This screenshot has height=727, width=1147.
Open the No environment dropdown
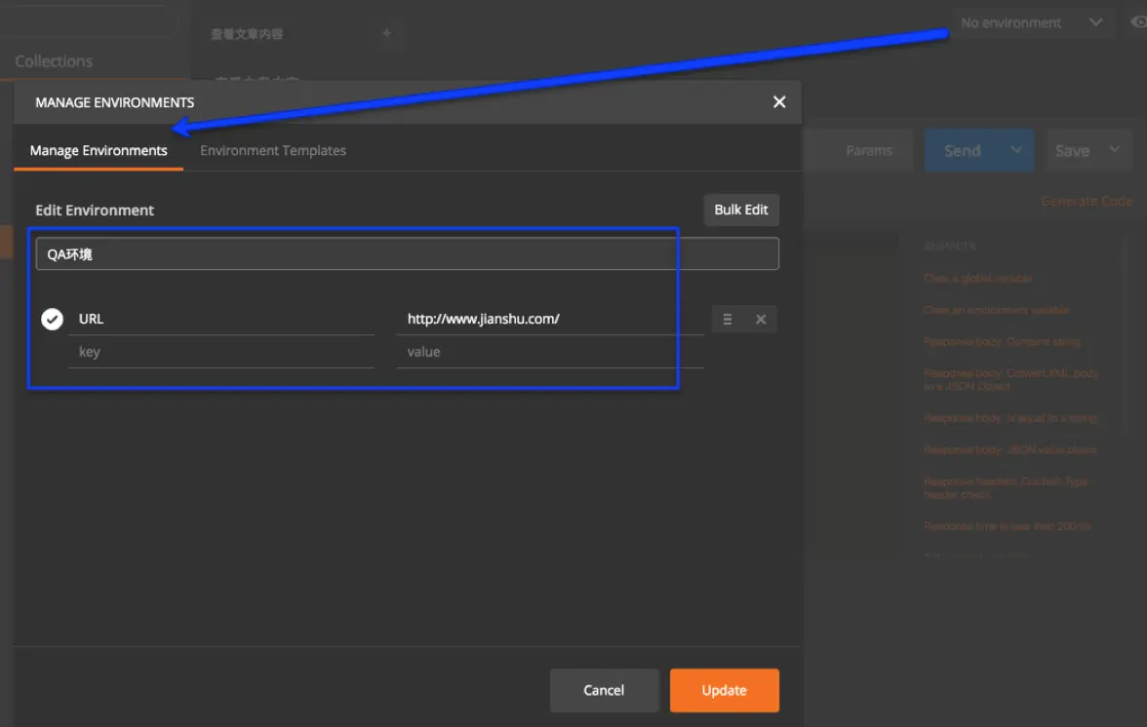pos(1032,22)
